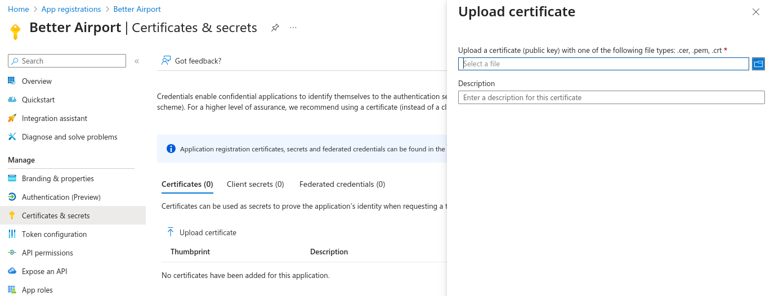Click the Certificates & secrets key icon in sidebar

pos(12,216)
